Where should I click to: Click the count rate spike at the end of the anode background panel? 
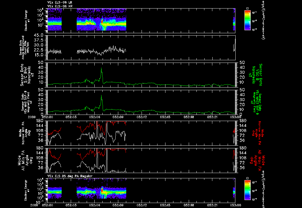pos(234,45)
